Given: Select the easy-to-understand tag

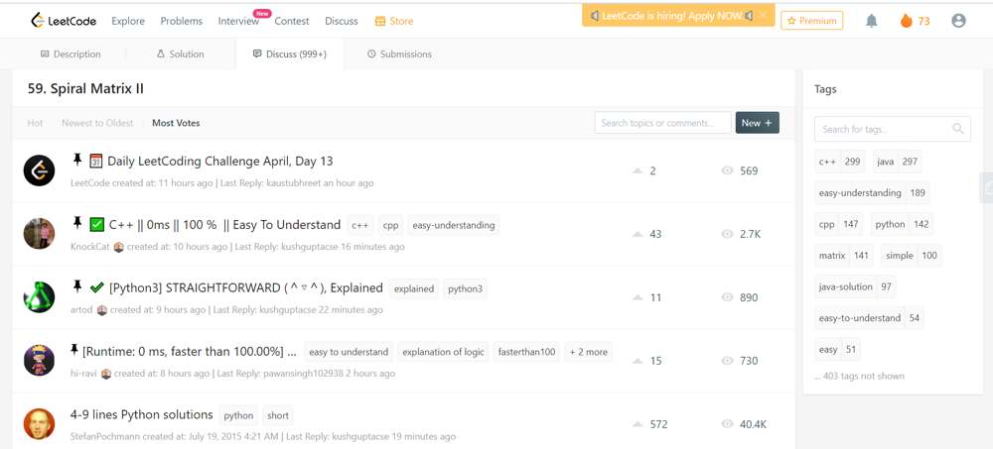Looking at the screenshot, I should [x=869, y=318].
